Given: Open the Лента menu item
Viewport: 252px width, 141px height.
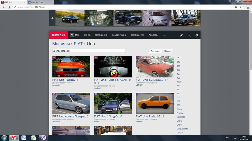Looking at the screenshot, I should coord(87,35).
